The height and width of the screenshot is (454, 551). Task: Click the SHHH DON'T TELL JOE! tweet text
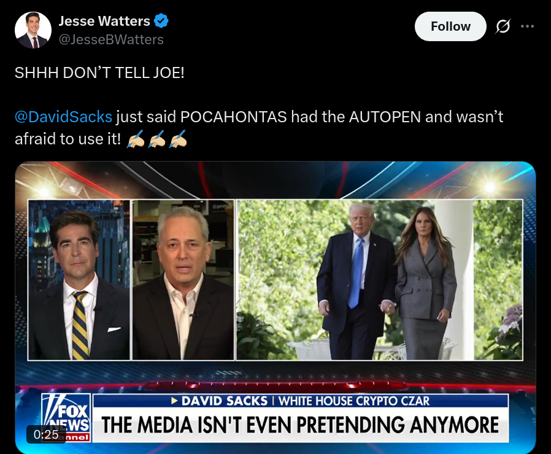(x=99, y=73)
